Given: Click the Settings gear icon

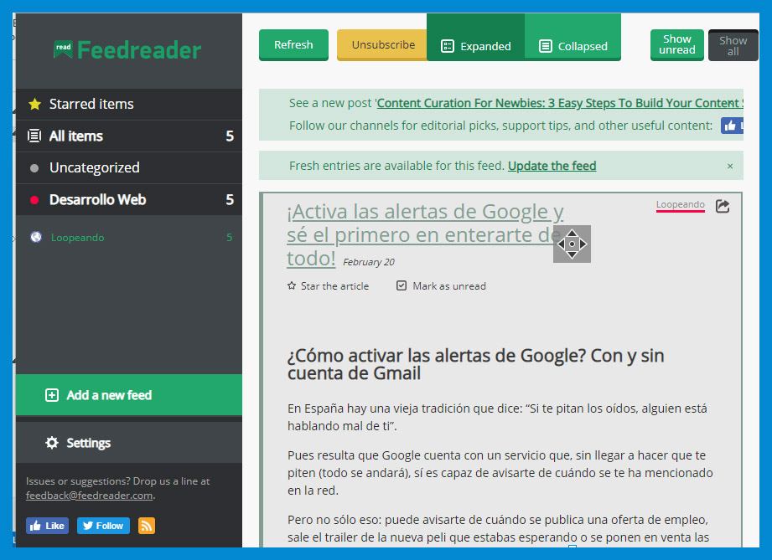Looking at the screenshot, I should [52, 443].
